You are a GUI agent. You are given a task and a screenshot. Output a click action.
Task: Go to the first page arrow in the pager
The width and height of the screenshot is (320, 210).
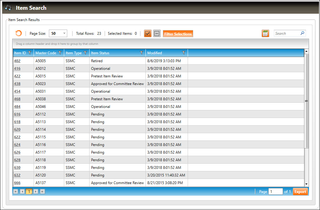click(15, 191)
